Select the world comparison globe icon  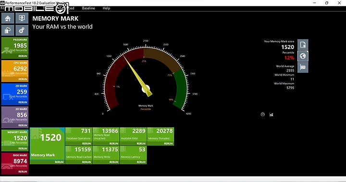(303, 56)
